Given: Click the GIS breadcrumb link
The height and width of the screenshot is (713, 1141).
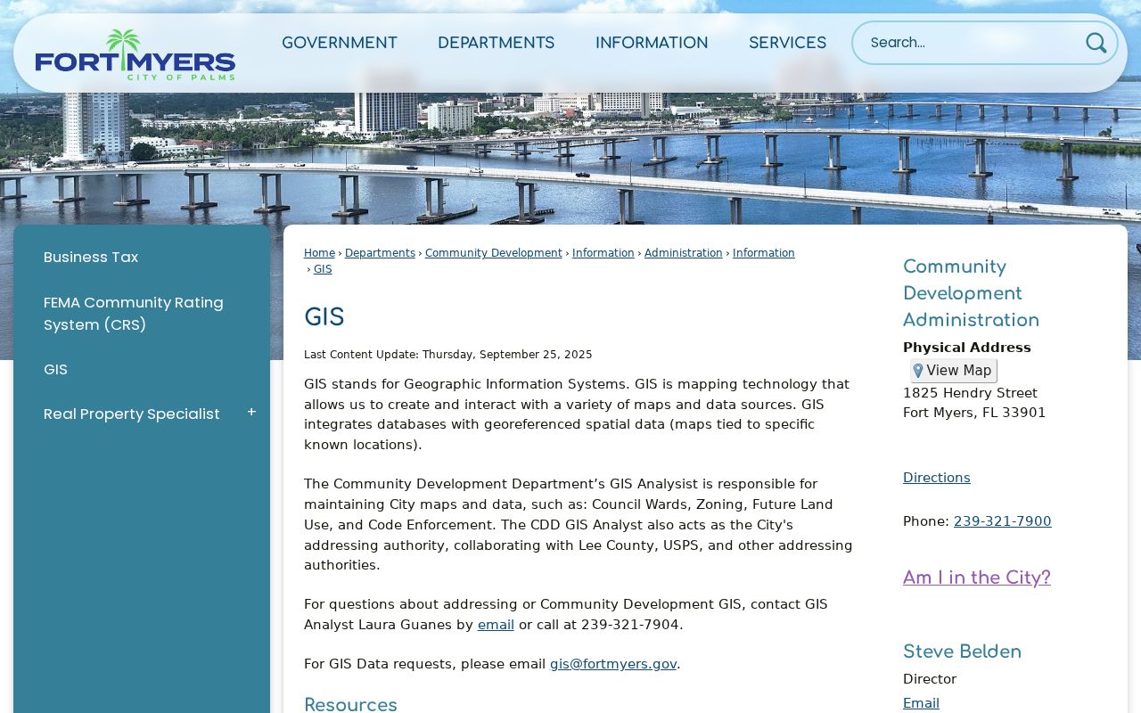Looking at the screenshot, I should click(323, 269).
